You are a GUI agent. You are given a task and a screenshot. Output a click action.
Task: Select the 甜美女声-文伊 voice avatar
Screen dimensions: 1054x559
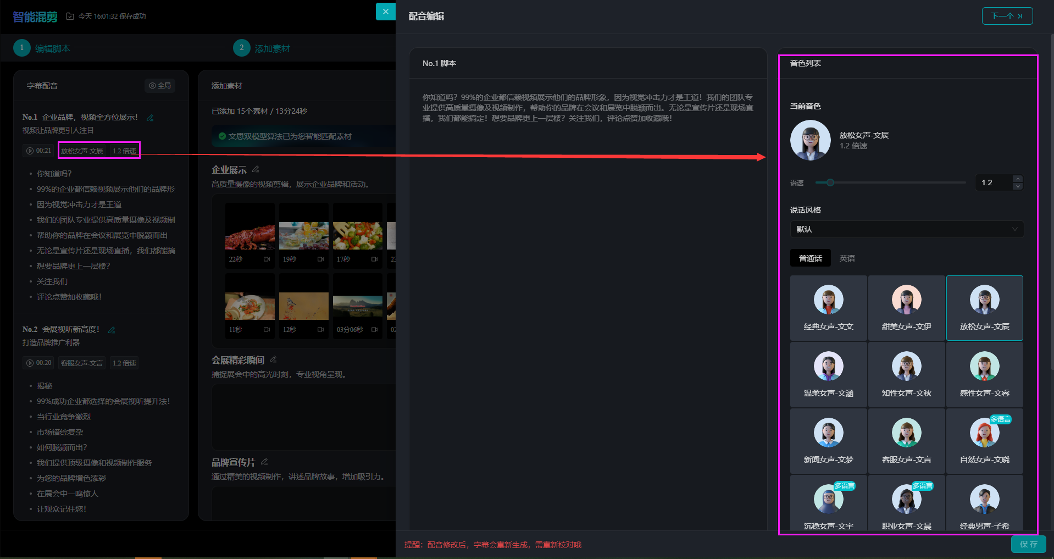pyautogui.click(x=906, y=300)
